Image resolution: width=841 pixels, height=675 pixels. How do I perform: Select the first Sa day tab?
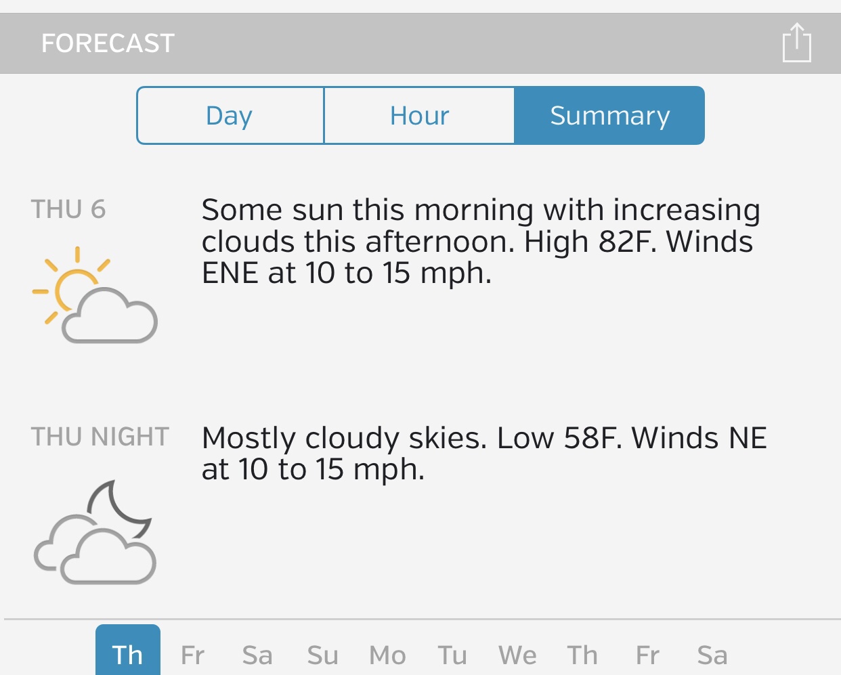pos(257,655)
